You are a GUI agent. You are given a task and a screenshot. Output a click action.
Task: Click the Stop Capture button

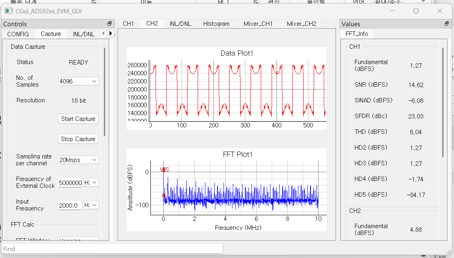(78, 139)
